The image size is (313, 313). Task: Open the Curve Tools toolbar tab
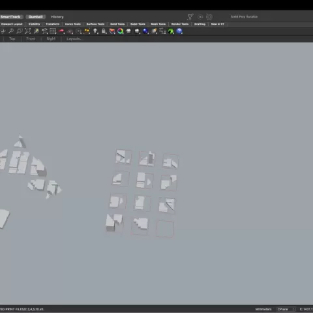[73, 24]
